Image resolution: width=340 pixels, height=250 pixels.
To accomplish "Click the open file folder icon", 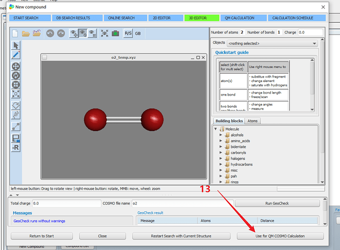I will click(x=26, y=33).
